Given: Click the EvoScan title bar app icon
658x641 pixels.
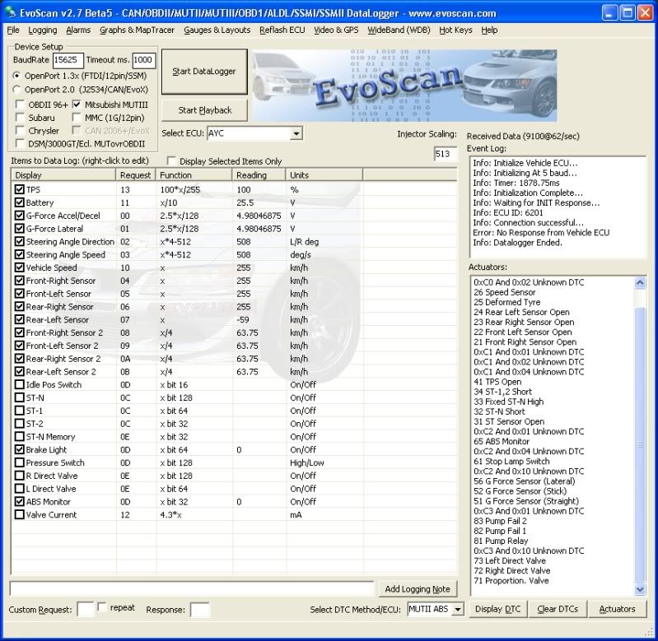Looking at the screenshot, I should point(9,13).
